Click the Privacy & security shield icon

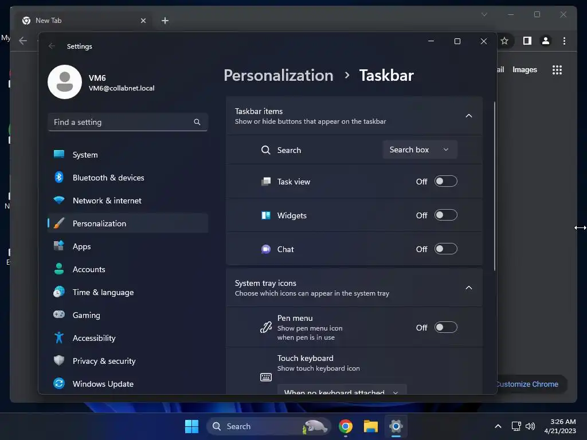point(59,360)
